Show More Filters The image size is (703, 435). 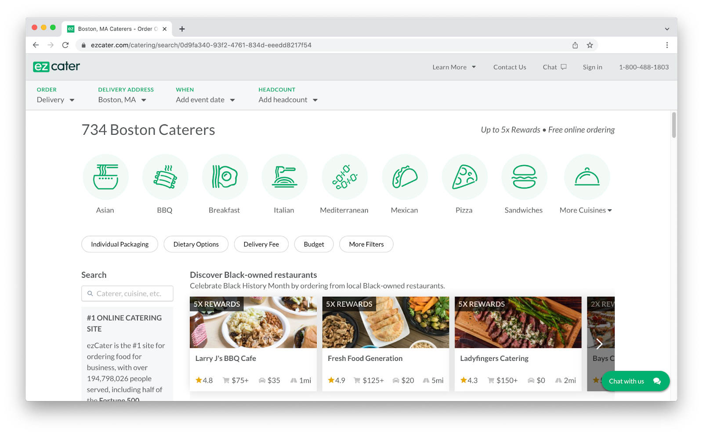pos(366,244)
